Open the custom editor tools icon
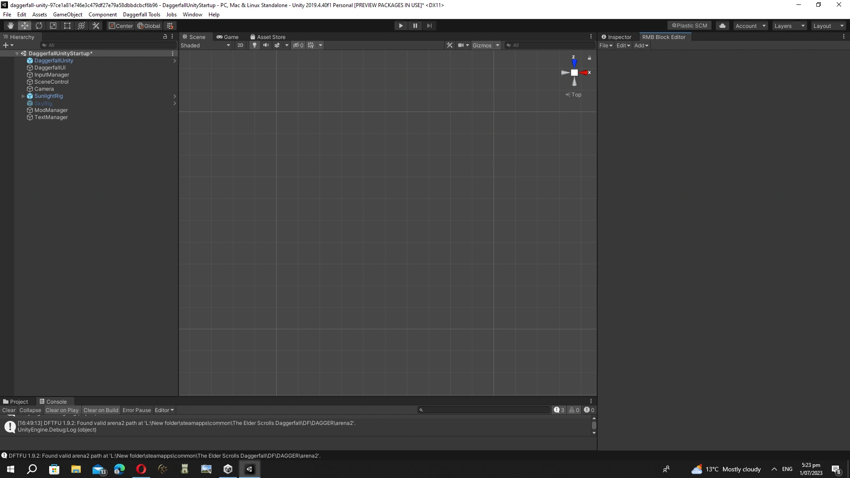The height and width of the screenshot is (478, 850). (x=96, y=26)
